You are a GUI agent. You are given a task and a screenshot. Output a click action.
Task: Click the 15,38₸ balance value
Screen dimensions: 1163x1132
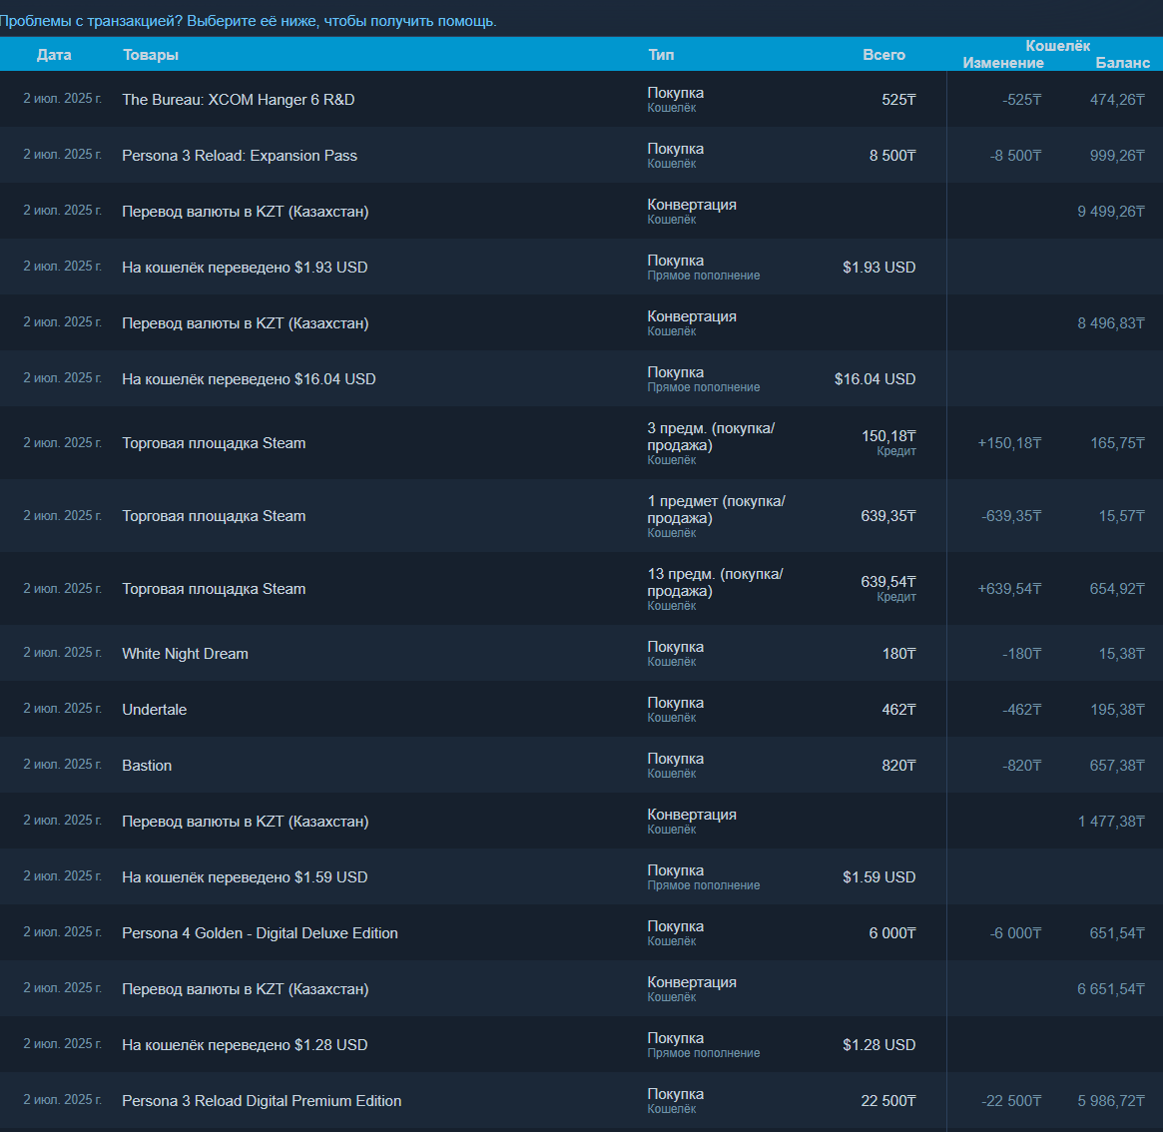1121,654
